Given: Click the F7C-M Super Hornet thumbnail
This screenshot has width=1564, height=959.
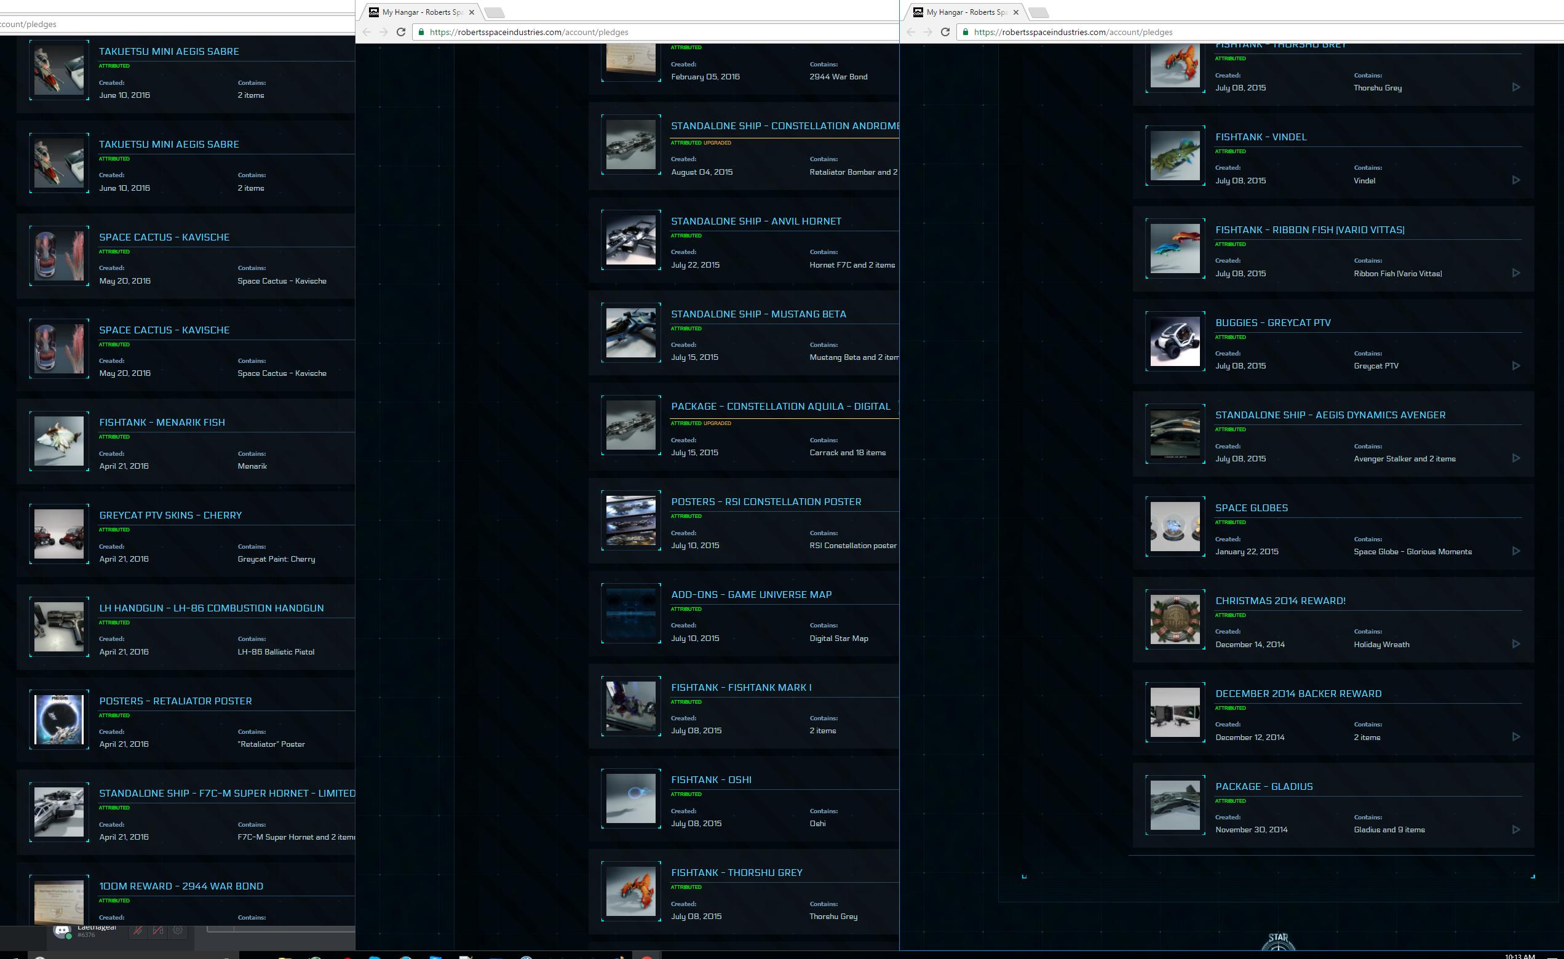Looking at the screenshot, I should click(59, 812).
